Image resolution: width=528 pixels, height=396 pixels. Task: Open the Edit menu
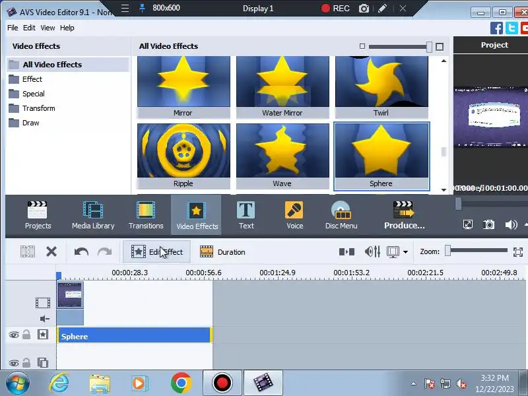pyautogui.click(x=29, y=28)
